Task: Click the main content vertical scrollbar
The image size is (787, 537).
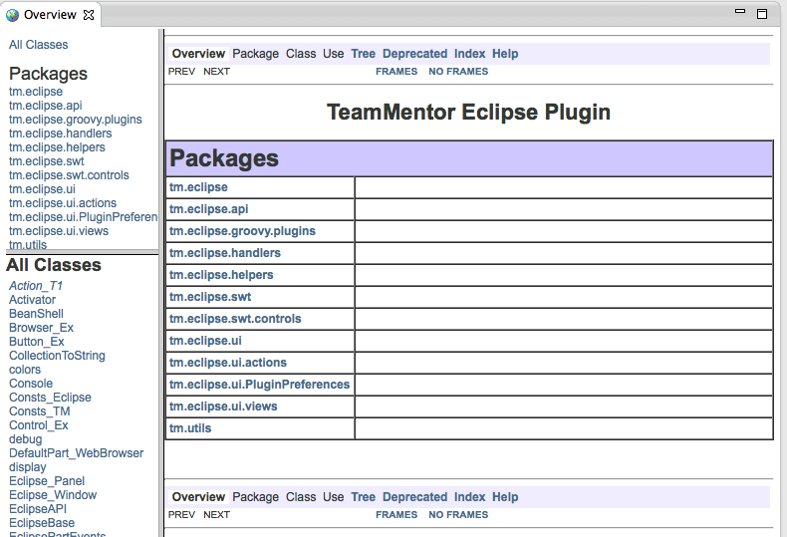Action: click(781, 279)
